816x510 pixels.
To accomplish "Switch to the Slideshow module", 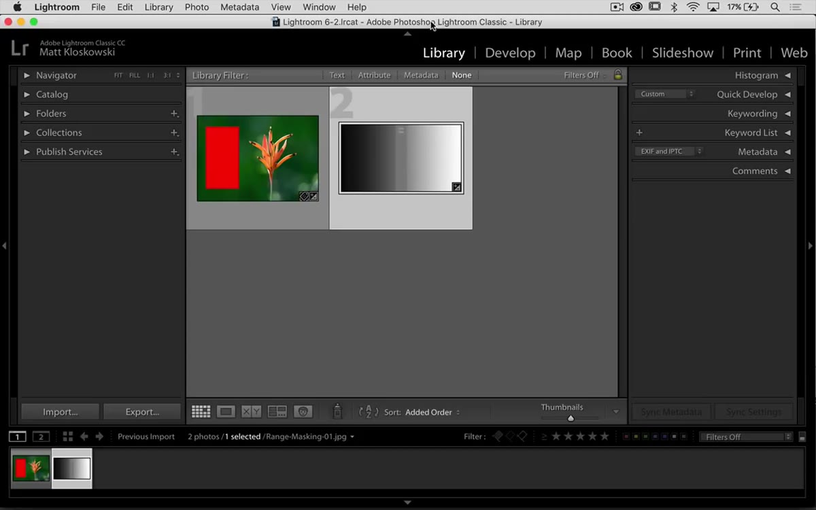I will coord(683,53).
